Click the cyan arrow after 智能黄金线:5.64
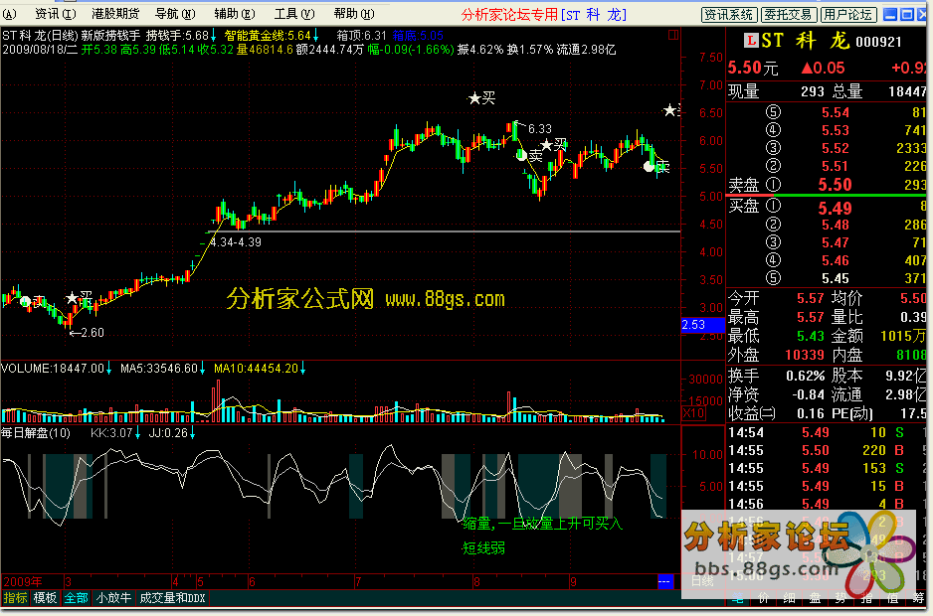Screen dimensions: 933x616 pos(316,37)
